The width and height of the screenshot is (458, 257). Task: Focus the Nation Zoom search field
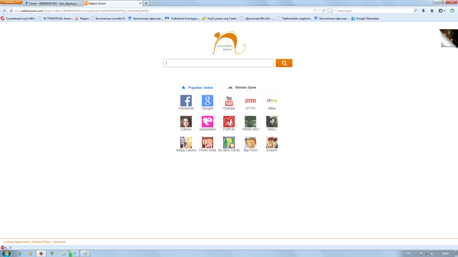[x=218, y=63]
